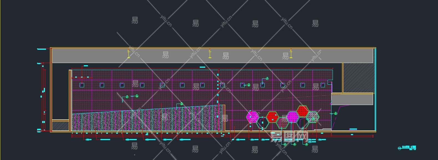Select the small hatched box at lower left
438x160 pixels.
(x=60, y=126)
